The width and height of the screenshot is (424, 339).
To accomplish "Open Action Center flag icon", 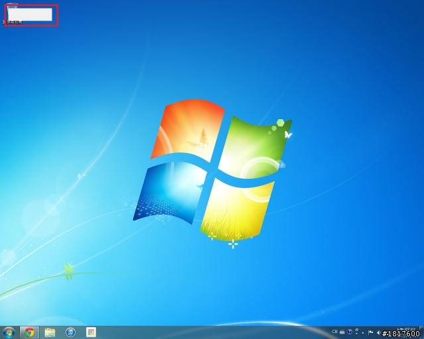I will pos(370,332).
